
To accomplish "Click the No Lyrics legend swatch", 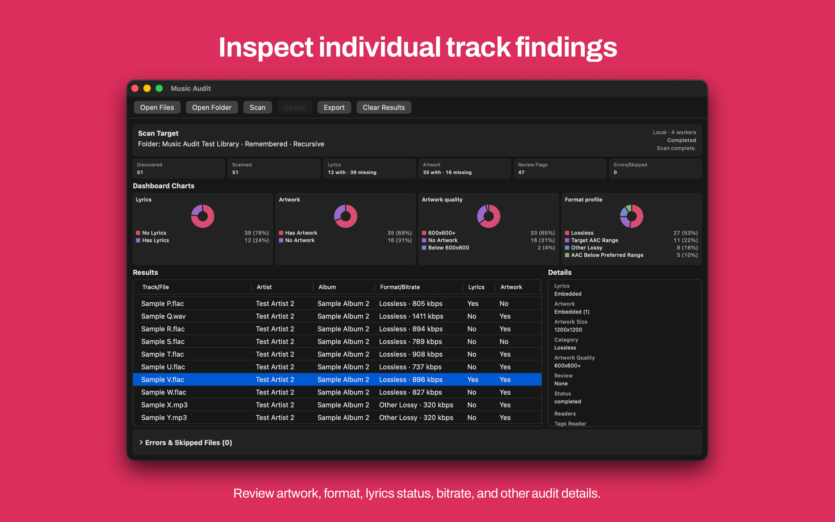I will click(138, 233).
